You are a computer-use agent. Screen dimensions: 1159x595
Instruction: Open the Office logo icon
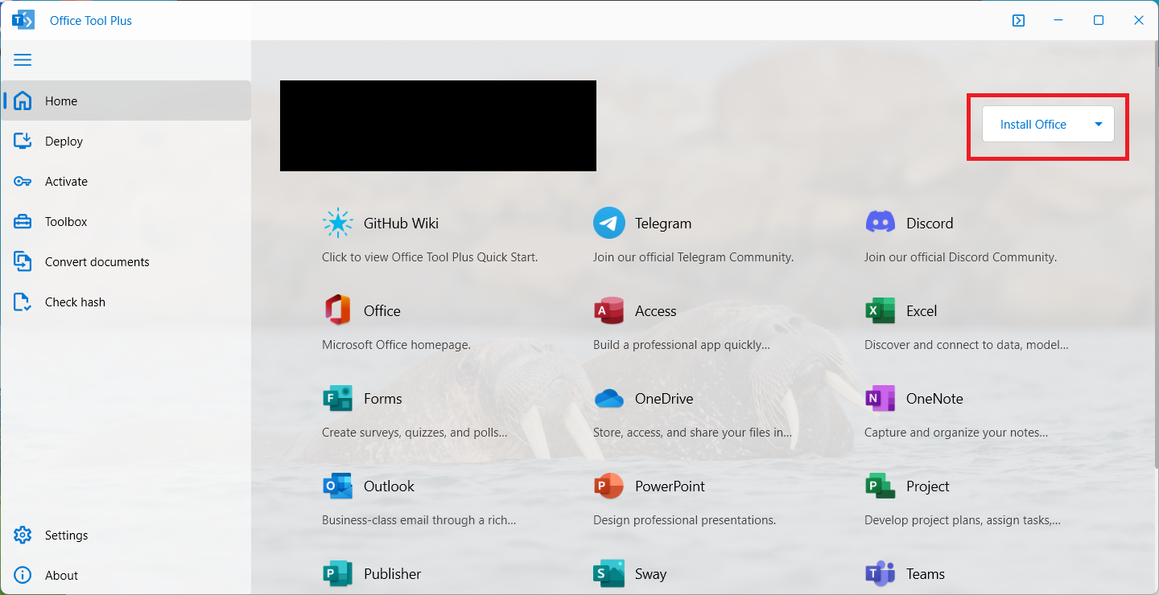coord(338,310)
